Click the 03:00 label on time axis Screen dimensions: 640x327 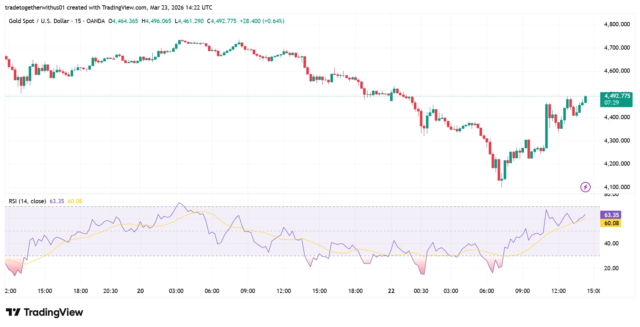176,291
